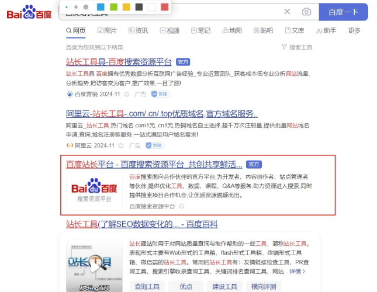This screenshot has width=377, height=292.
Task: Click 百度搜索资源平台 source text
Action: [152, 207]
